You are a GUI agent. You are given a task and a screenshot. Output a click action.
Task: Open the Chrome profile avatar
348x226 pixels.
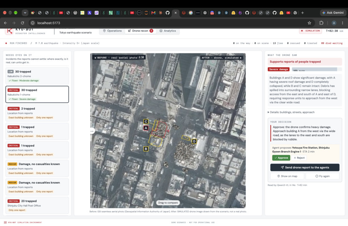point(334,23)
